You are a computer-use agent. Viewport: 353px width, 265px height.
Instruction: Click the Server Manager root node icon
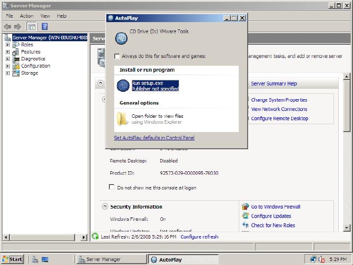[x=8, y=37]
